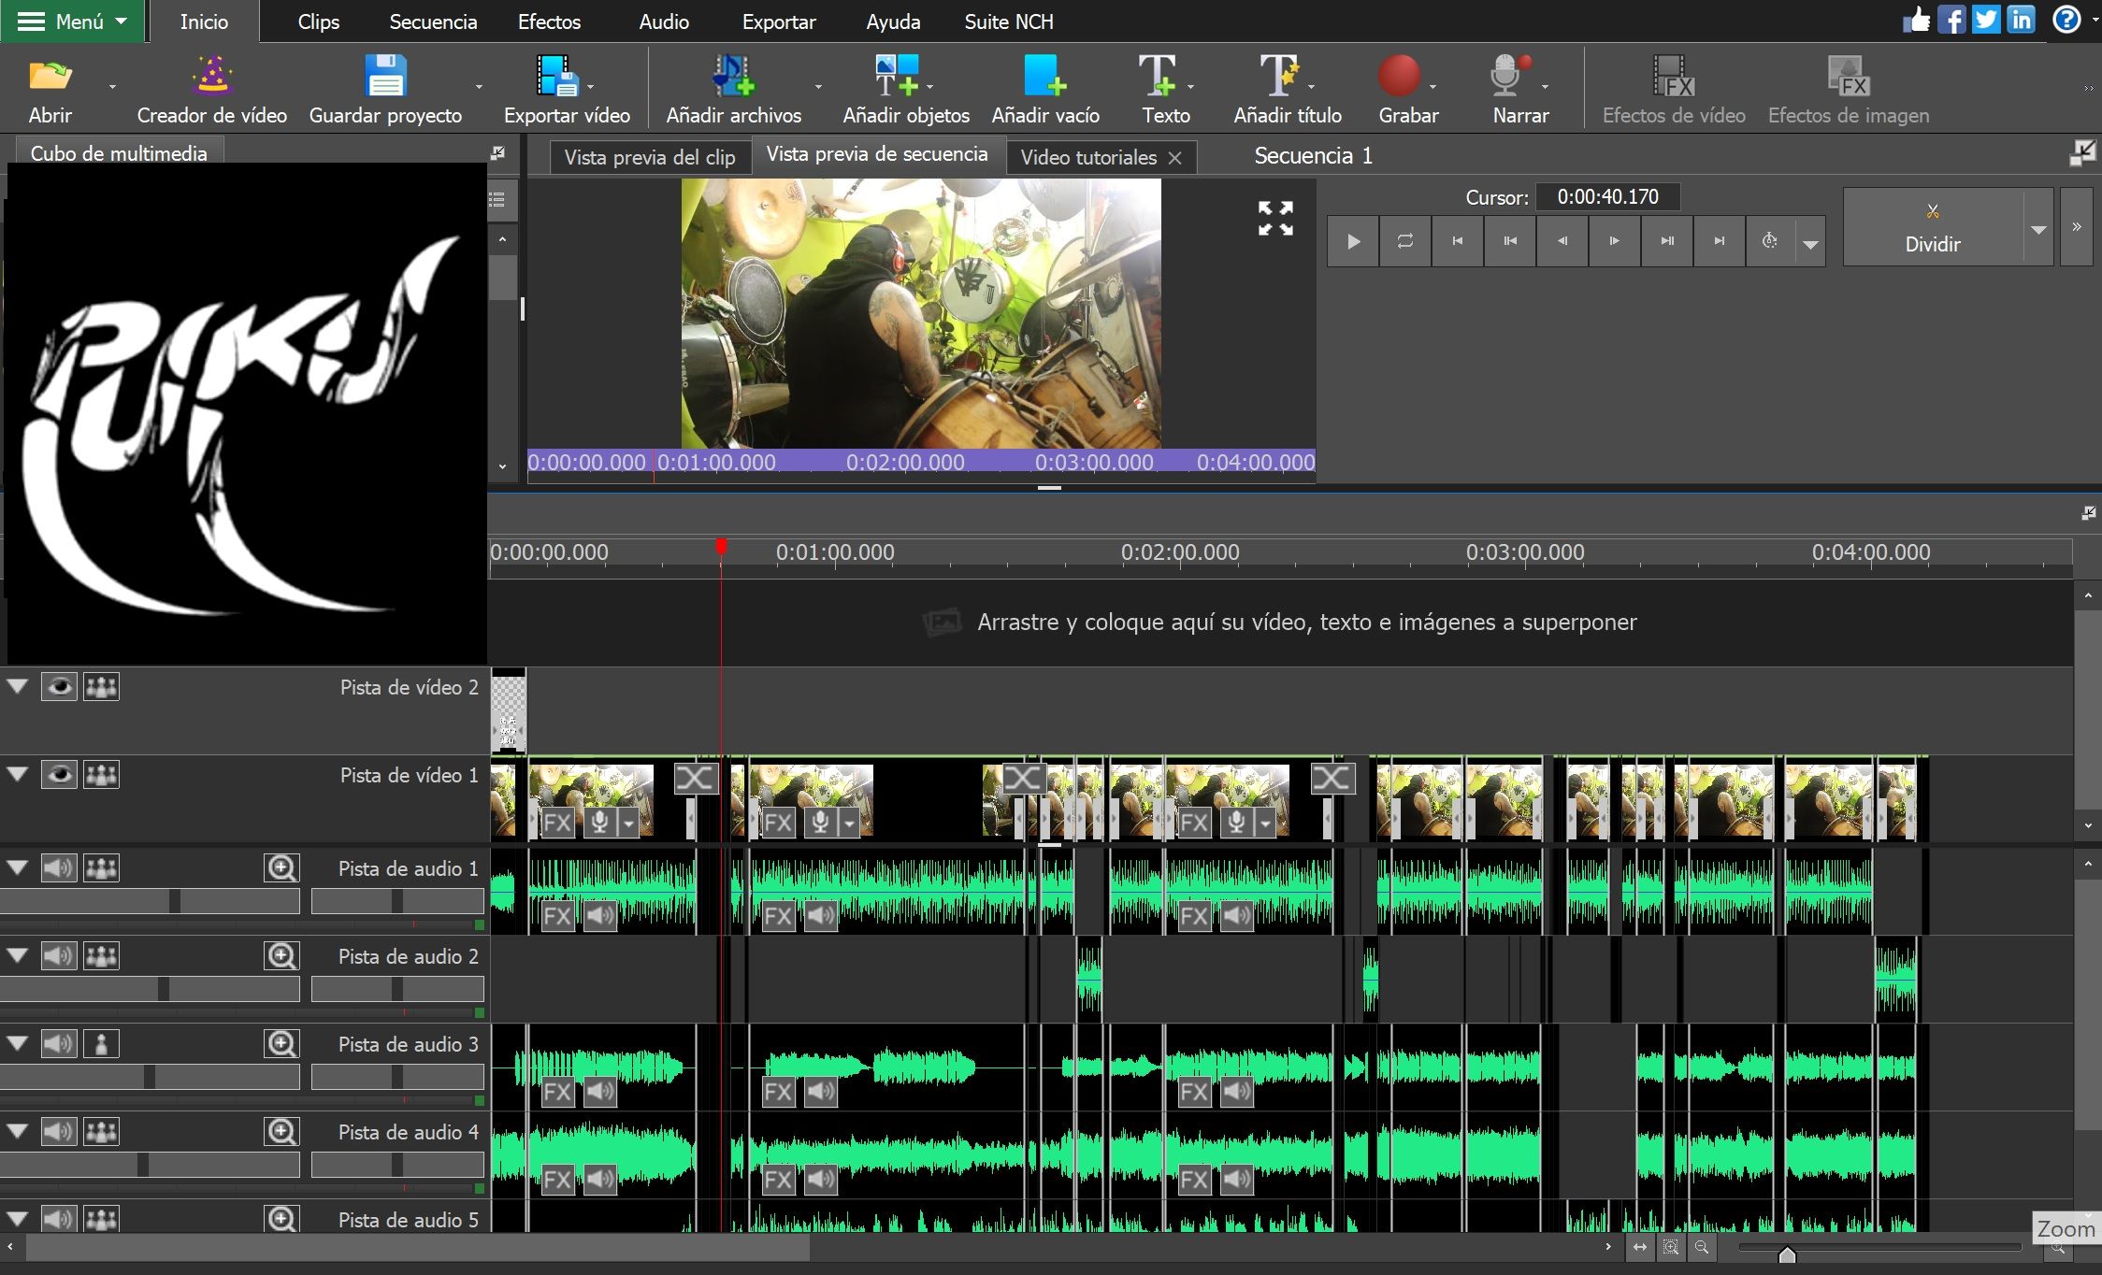Toggle visibility of Pista de vídeo 2

click(x=59, y=687)
